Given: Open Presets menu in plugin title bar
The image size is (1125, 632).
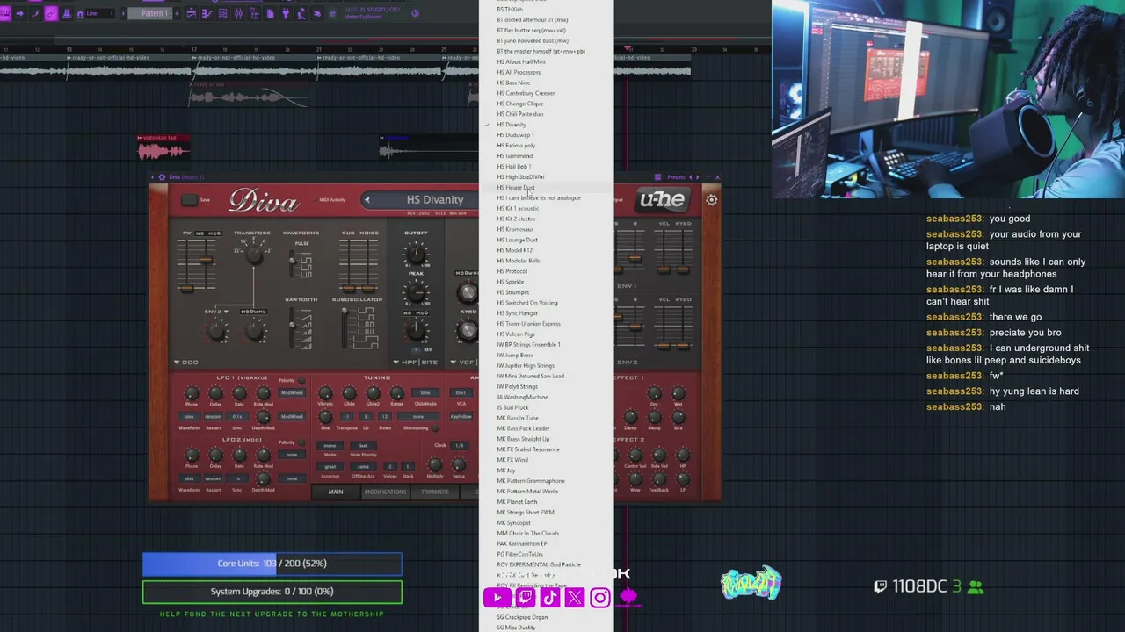Looking at the screenshot, I should click(676, 177).
